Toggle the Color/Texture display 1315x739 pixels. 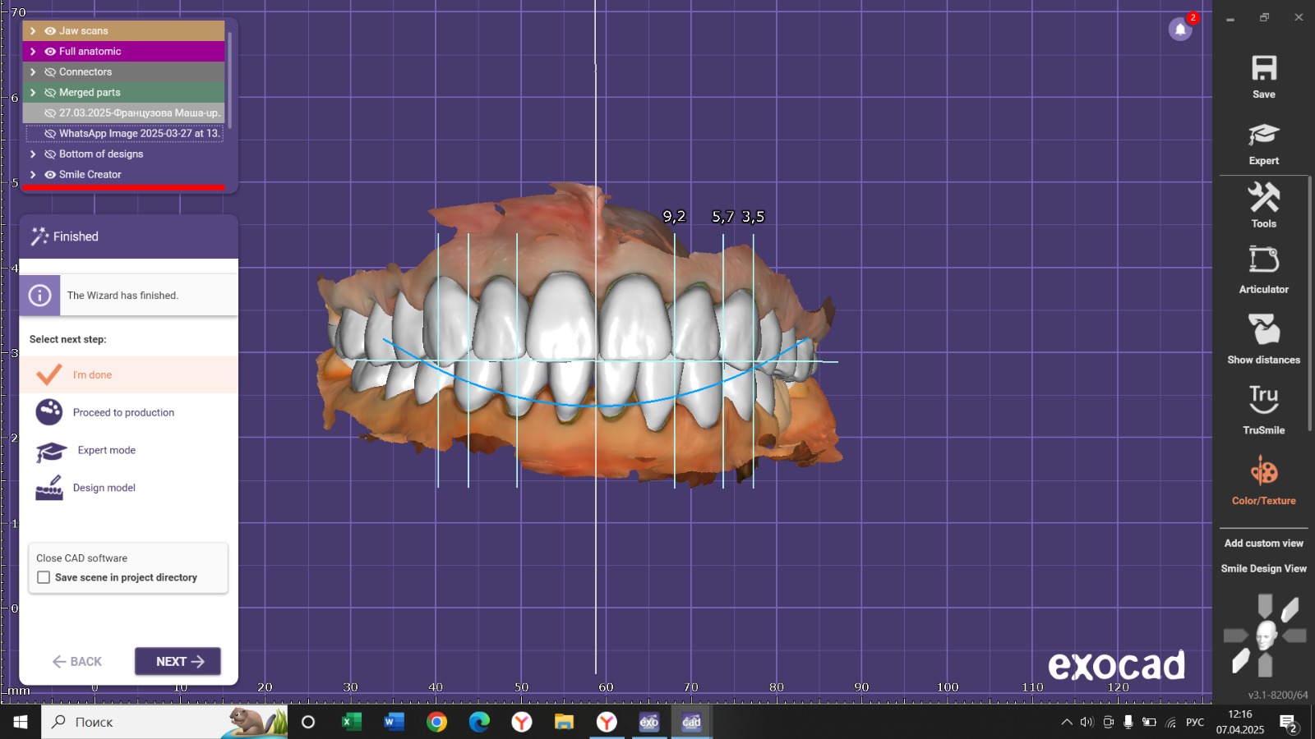1263,472
